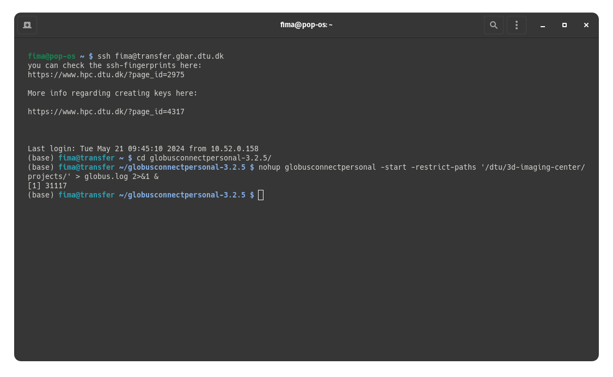
Task: Click the search magnifier icon
Action: [x=493, y=25]
